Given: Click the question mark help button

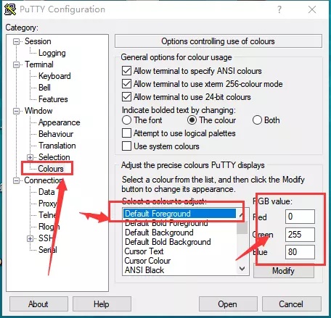Looking at the screenshot, I should 279,9.
